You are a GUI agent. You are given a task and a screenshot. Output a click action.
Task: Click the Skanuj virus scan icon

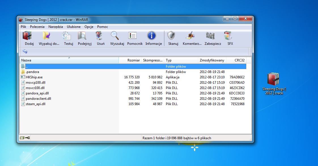click(x=171, y=36)
